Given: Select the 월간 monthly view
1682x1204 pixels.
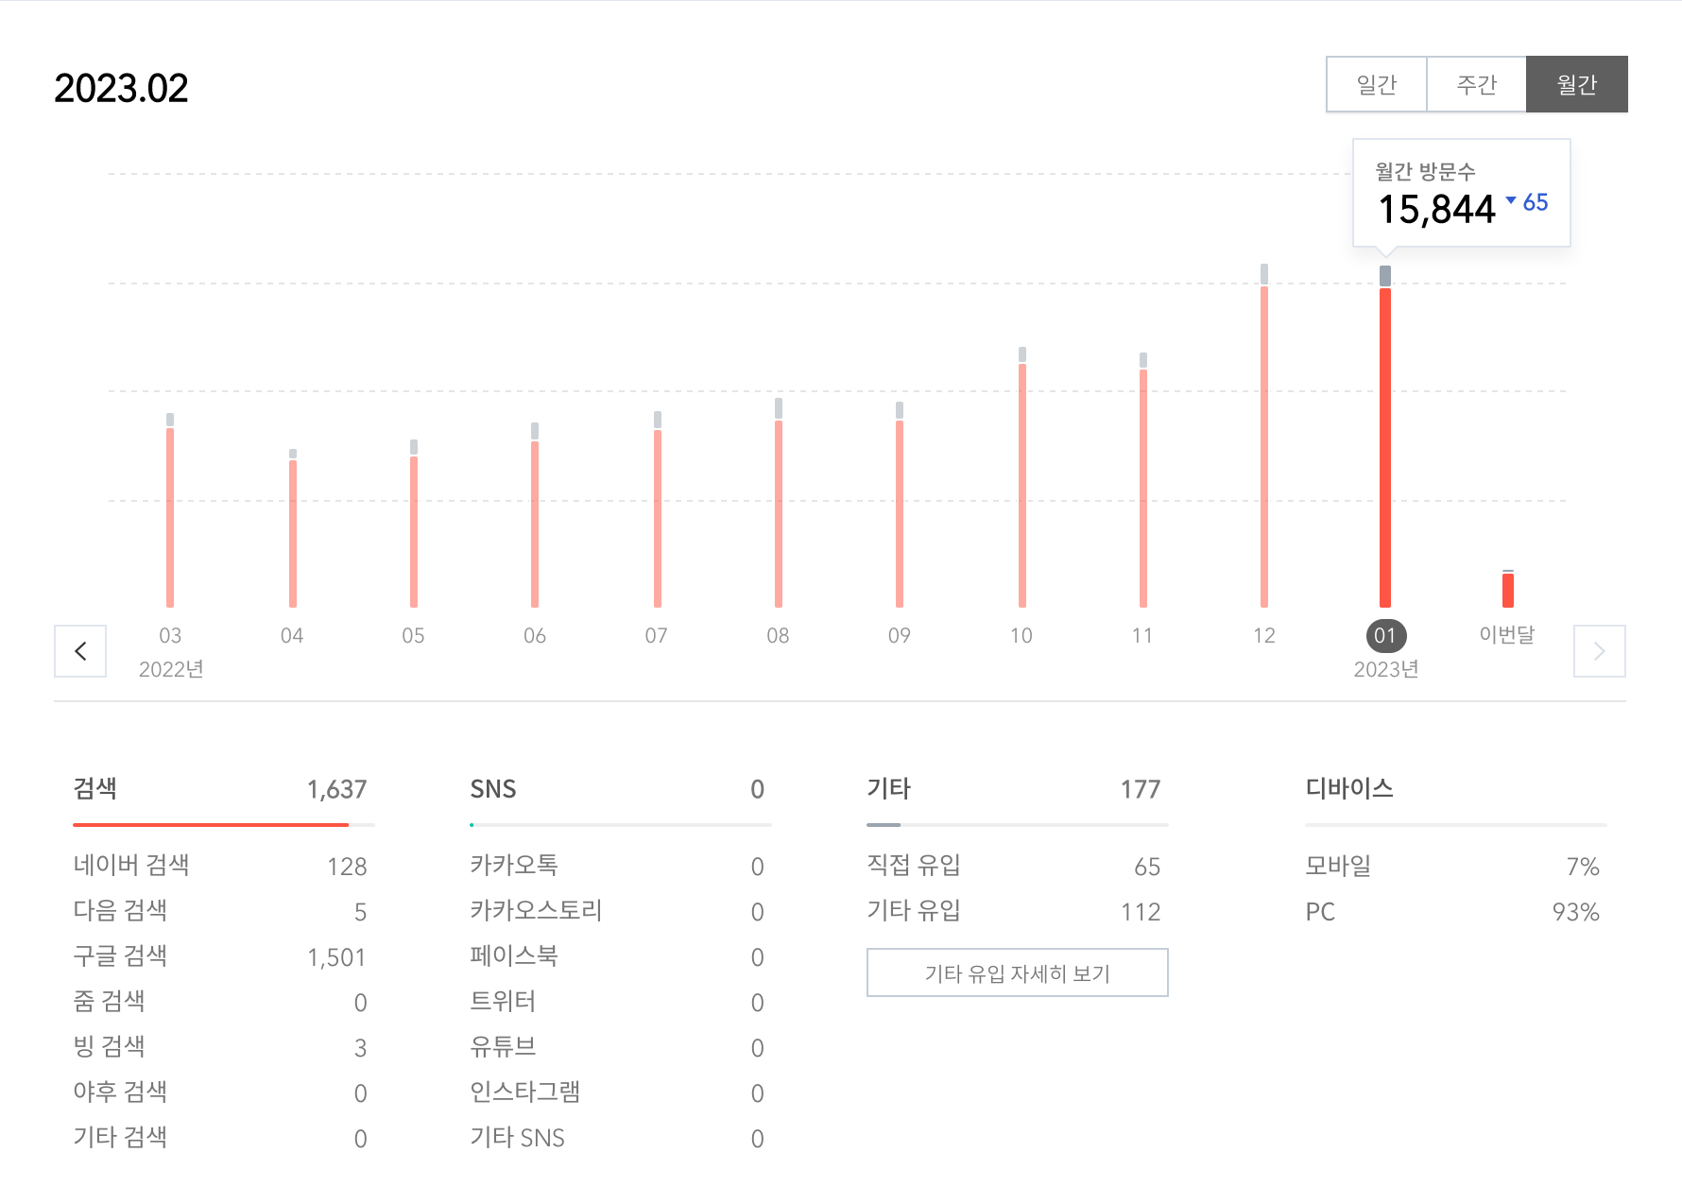Looking at the screenshot, I should [x=1576, y=85].
